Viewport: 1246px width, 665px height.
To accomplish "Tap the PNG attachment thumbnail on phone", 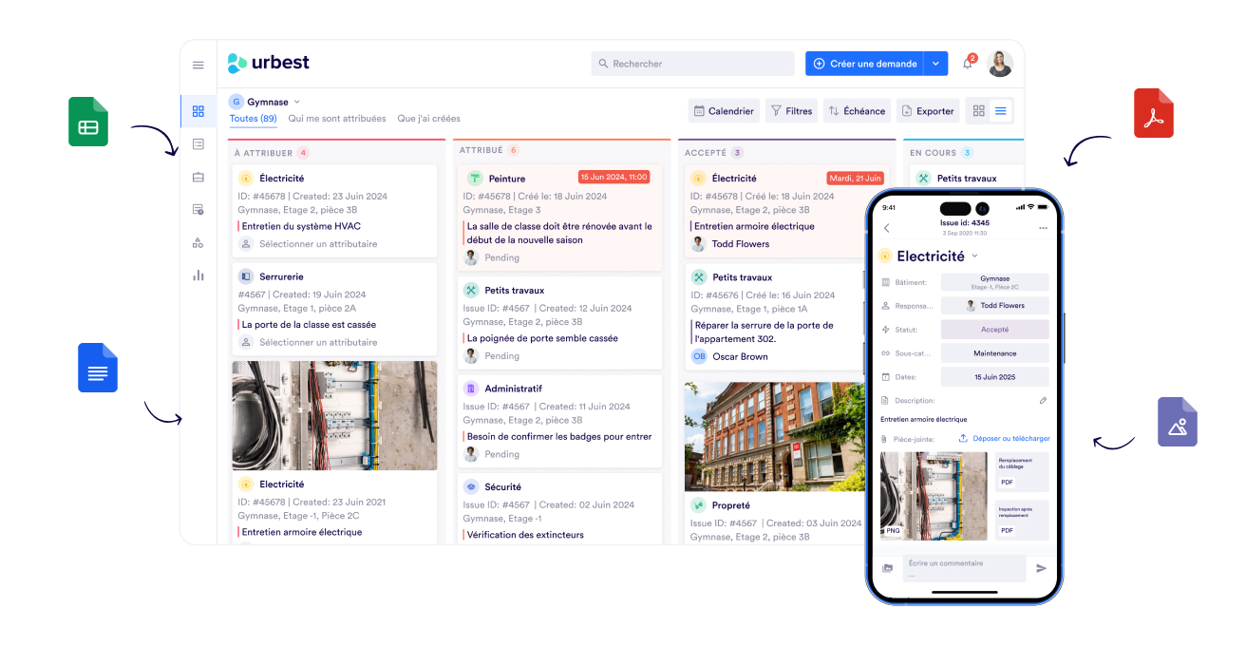I will [x=934, y=496].
